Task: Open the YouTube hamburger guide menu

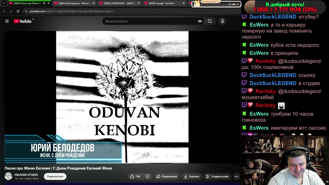Action: pos(7,21)
